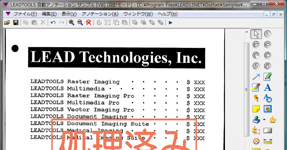This screenshot has width=287, height=150.
Task: Click the LEAD Technologies, Inc. banner
Action: click(116, 58)
